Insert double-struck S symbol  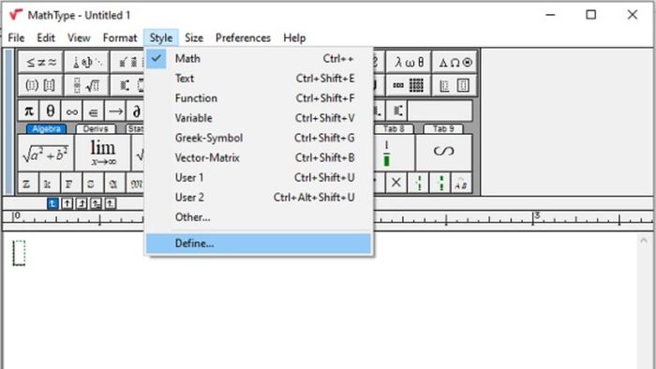click(x=91, y=183)
